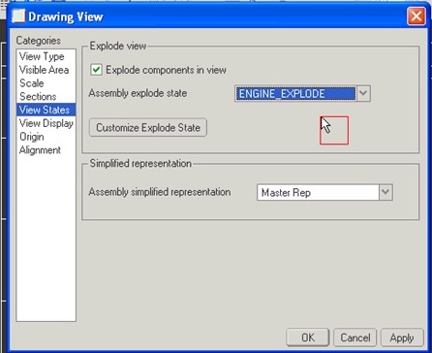Image resolution: width=432 pixels, height=353 pixels.
Task: Click the Simplified representation group title
Action: click(140, 163)
